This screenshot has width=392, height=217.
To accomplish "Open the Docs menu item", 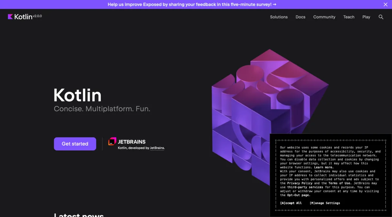I will click(x=301, y=17).
